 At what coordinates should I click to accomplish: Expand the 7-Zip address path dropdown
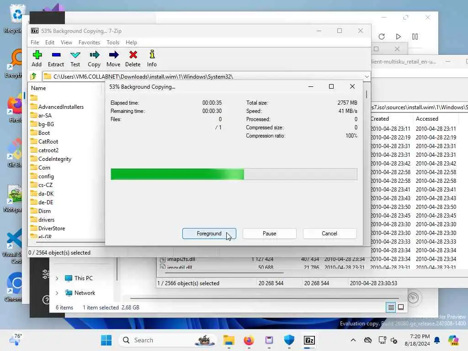(x=367, y=77)
